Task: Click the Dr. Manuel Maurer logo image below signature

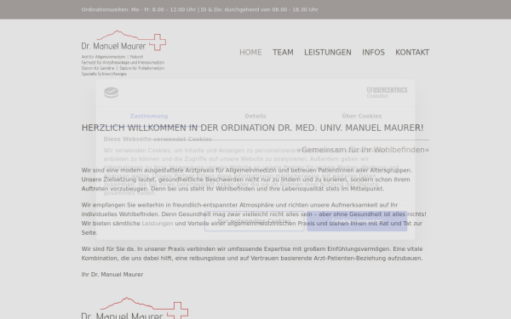Action: (135, 308)
